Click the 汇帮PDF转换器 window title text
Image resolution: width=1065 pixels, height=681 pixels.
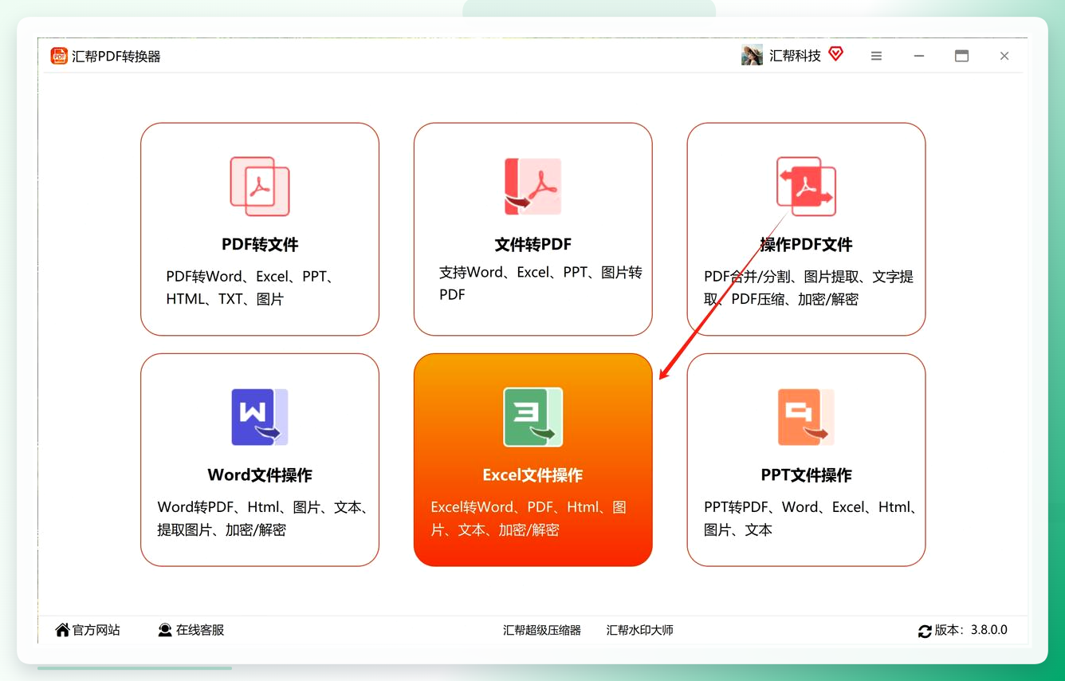pos(116,57)
